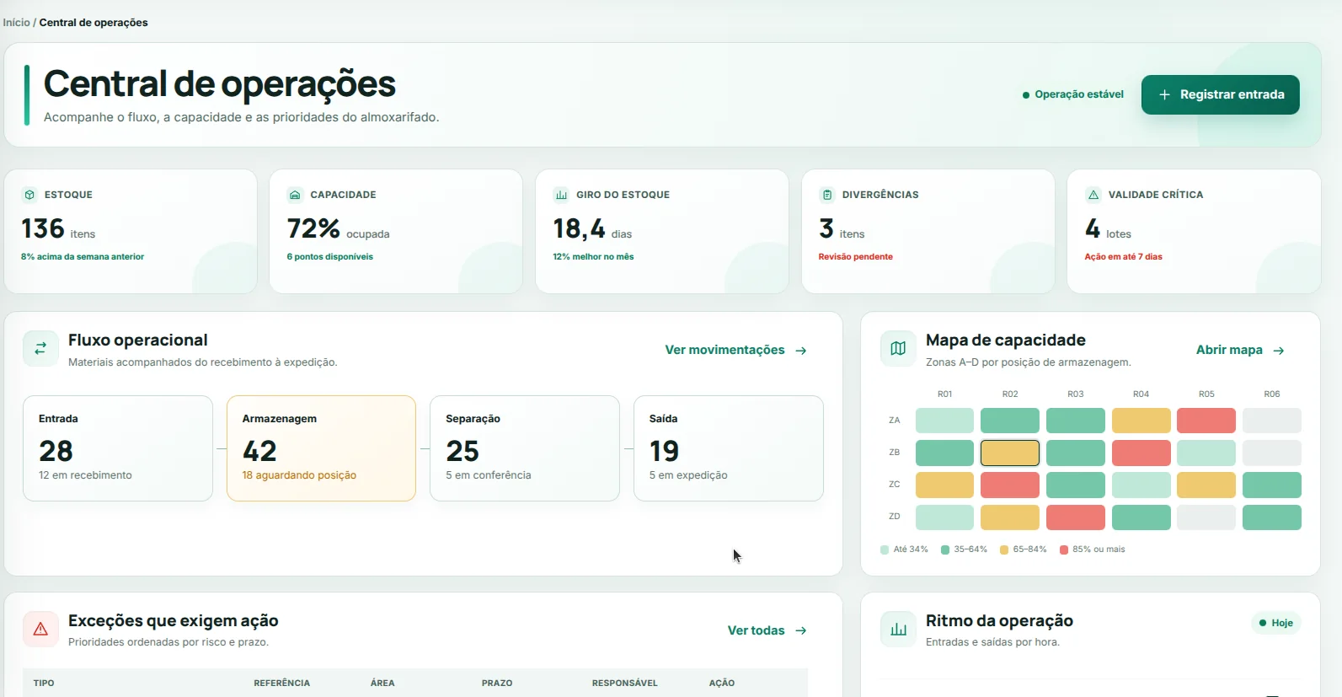Click the Operação estável status indicator
The height and width of the screenshot is (697, 1342).
click(x=1073, y=94)
